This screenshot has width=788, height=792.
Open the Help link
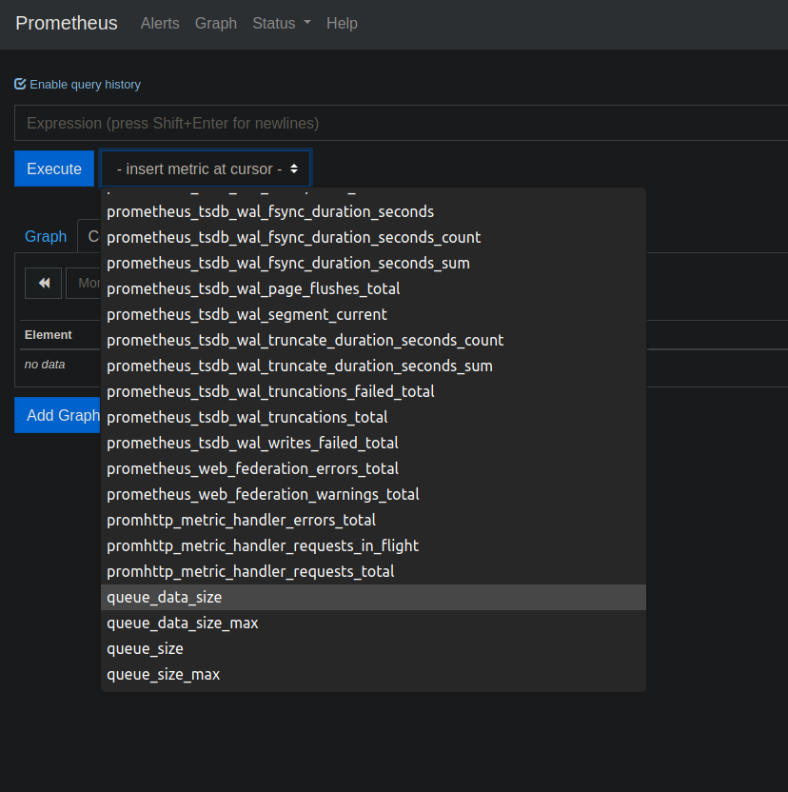(342, 23)
